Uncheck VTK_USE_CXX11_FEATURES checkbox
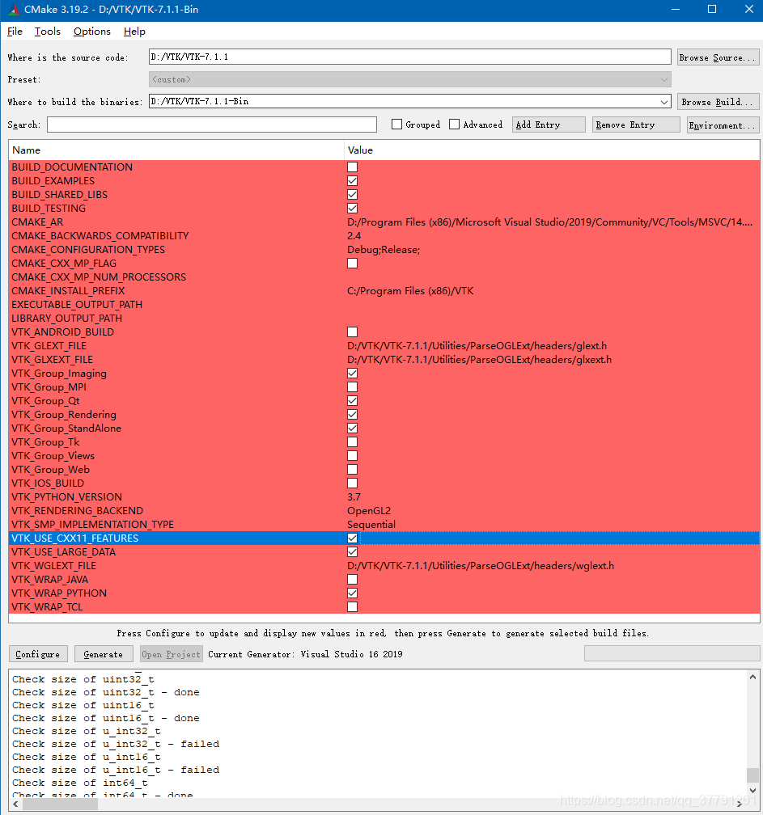This screenshot has width=763, height=815. (353, 538)
